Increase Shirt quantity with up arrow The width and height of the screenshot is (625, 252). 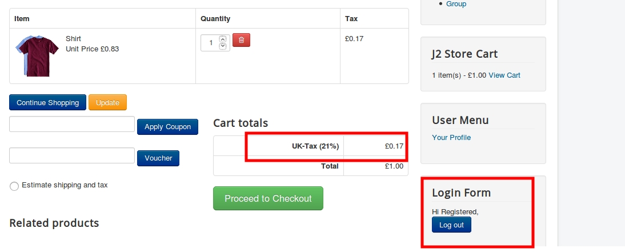[223, 39]
